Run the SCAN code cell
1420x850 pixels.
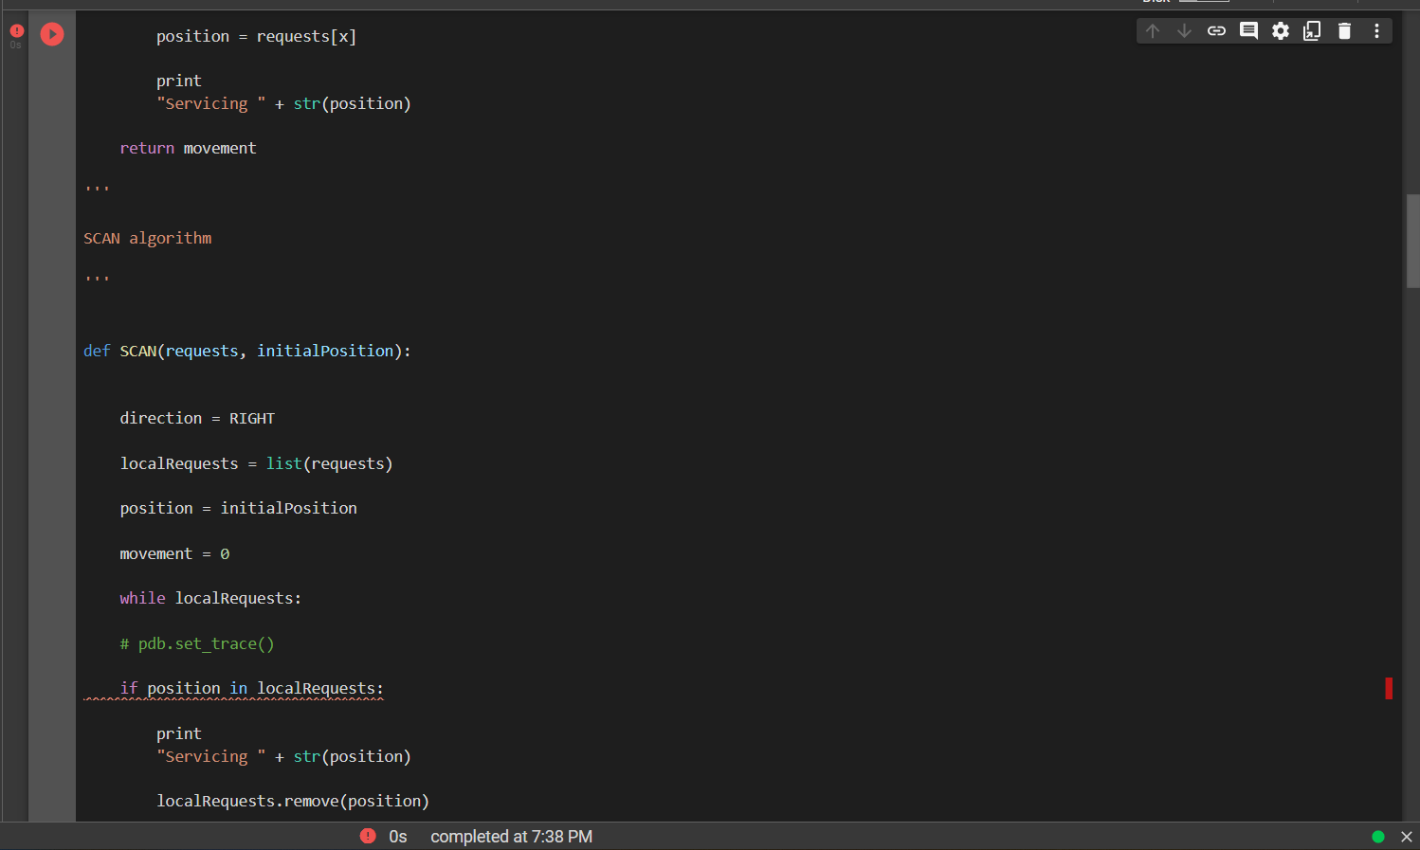click(x=51, y=34)
